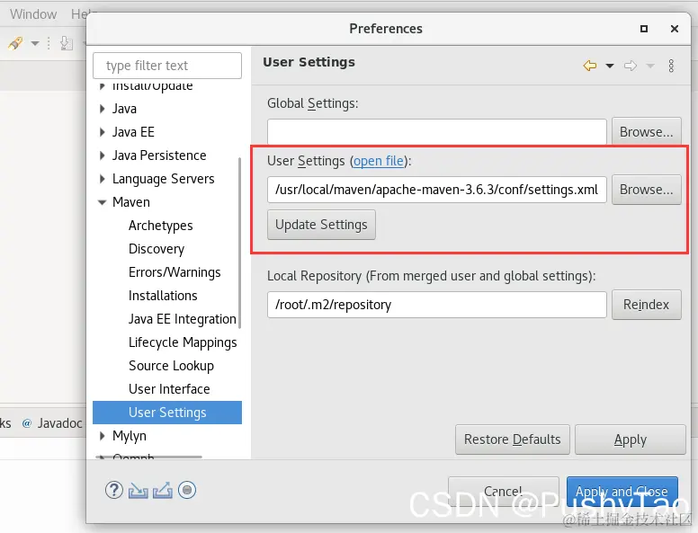
Task: Select User Interface under Maven
Action: pos(169,389)
